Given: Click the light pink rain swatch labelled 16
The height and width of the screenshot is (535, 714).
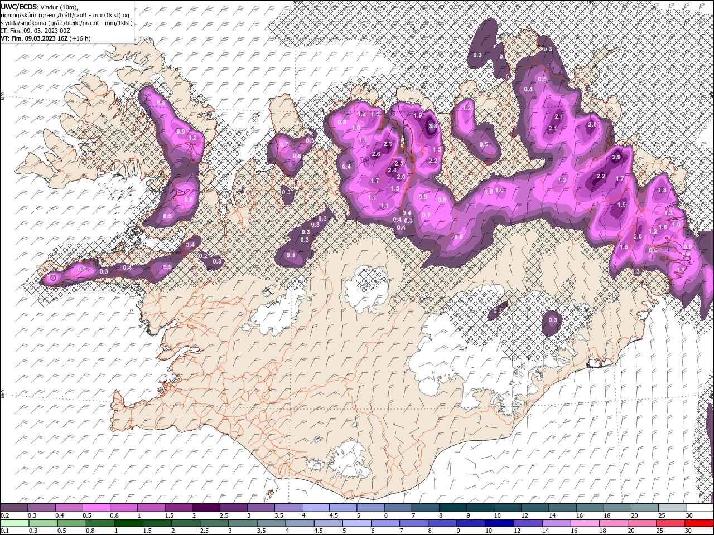Looking at the screenshot, I should tap(584, 523).
